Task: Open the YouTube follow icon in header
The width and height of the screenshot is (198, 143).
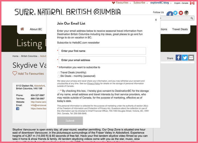Action: tap(181, 13)
